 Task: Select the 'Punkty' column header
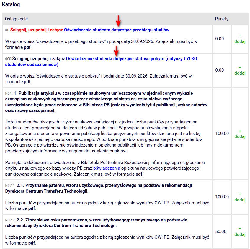coord(222,19)
